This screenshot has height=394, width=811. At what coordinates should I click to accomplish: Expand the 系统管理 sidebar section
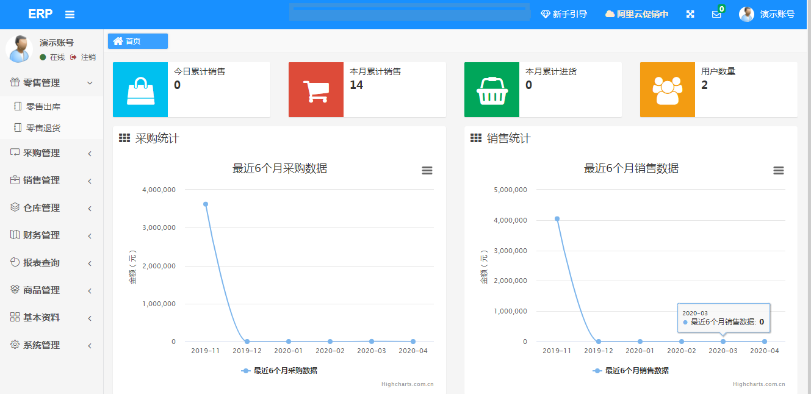tap(51, 345)
